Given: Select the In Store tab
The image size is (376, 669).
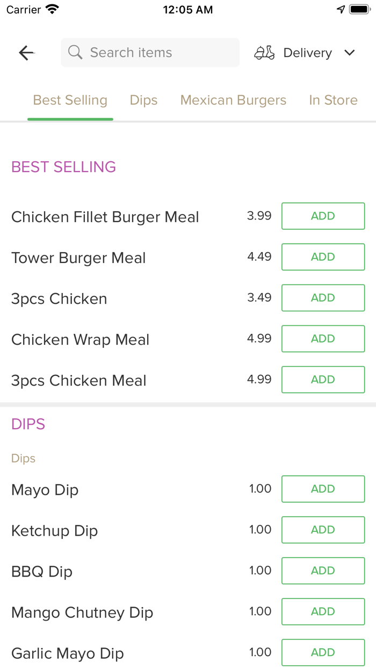Looking at the screenshot, I should click(333, 100).
